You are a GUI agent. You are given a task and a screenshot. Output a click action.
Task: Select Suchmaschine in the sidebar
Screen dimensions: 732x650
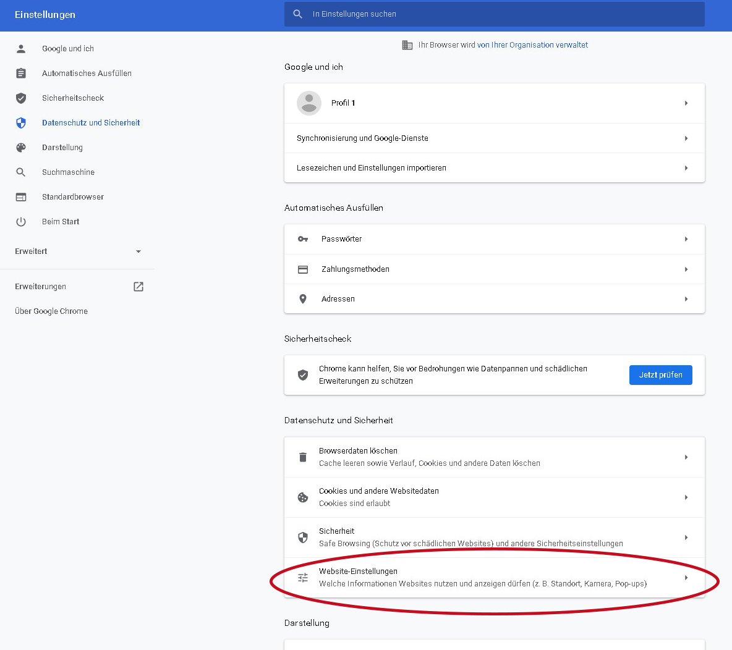(x=68, y=172)
